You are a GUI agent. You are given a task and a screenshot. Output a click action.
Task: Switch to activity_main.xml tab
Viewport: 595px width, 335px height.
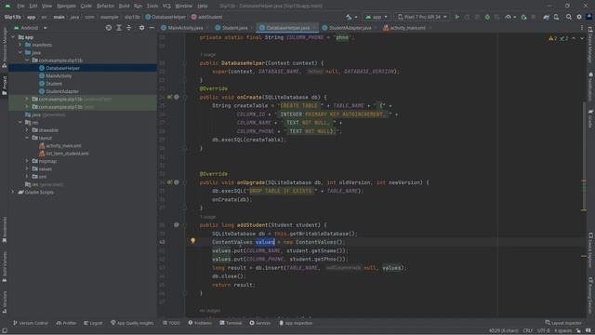click(407, 28)
